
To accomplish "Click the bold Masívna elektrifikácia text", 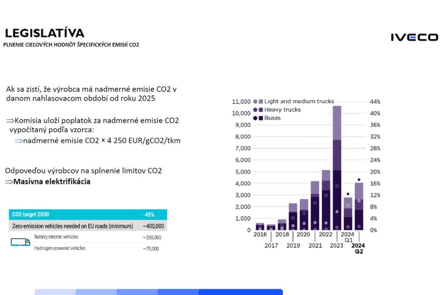I will tap(52, 182).
